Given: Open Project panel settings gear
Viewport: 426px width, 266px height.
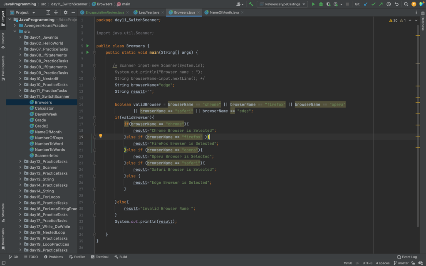Looking at the screenshot, I should (x=65, y=12).
